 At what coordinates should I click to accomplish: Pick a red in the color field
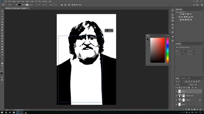[x=157, y=50]
